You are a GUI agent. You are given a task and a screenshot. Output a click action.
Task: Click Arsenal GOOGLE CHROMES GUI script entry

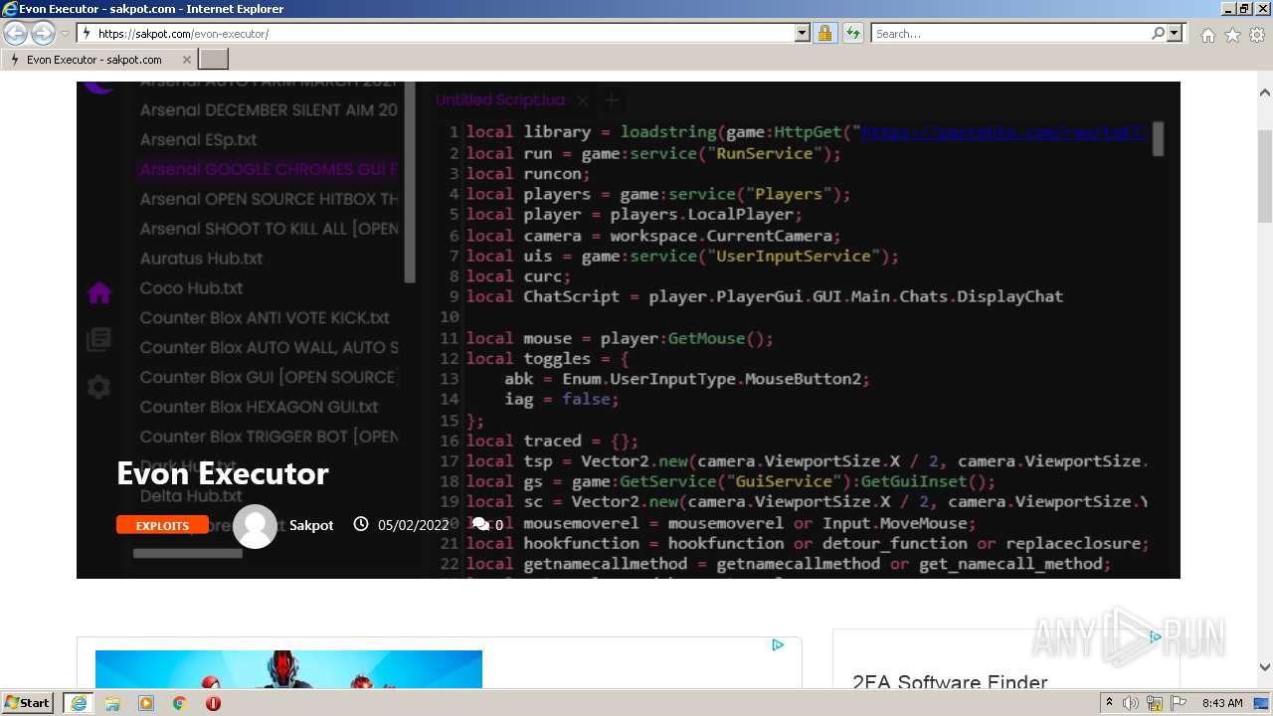point(269,169)
